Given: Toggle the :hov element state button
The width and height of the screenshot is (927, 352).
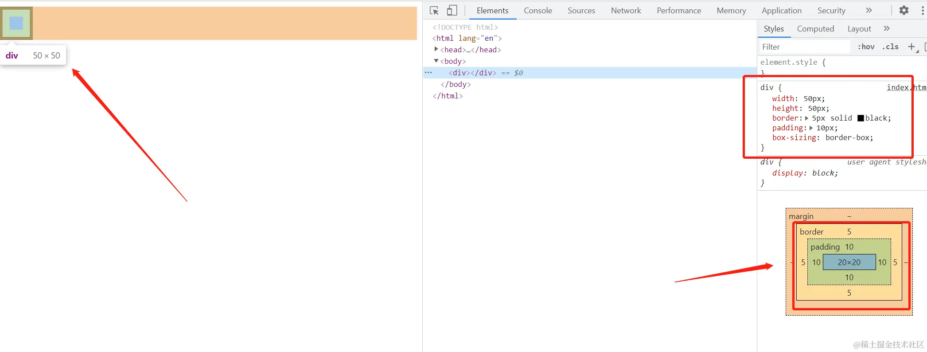Looking at the screenshot, I should click(x=866, y=47).
